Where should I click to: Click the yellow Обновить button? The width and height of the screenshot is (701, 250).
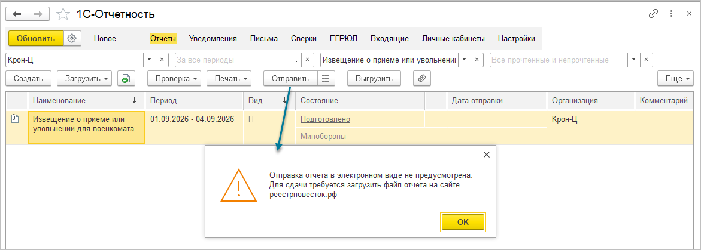36,38
